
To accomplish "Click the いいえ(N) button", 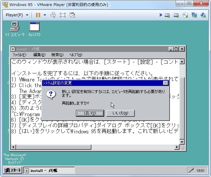I will point(120,113).
